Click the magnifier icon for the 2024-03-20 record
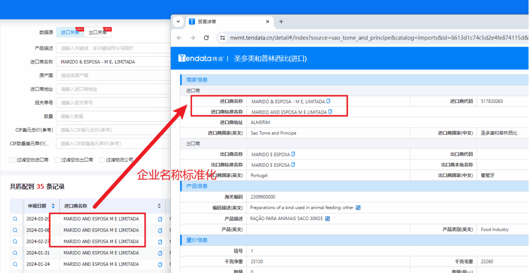The width and height of the screenshot is (529, 273). (x=15, y=219)
